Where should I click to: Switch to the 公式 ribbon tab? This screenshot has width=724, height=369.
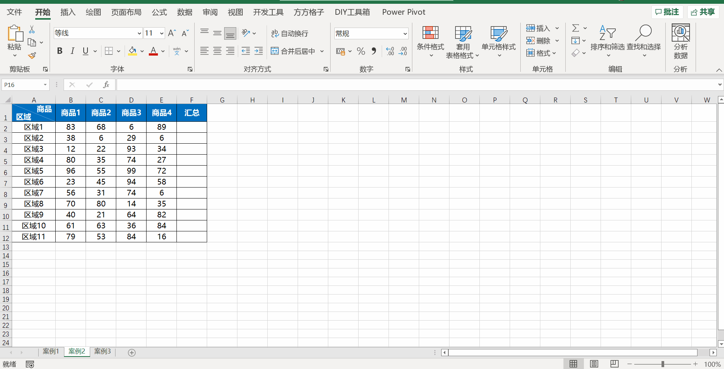[159, 12]
